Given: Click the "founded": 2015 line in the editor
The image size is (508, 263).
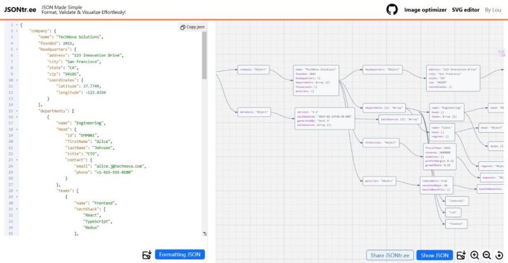Looking at the screenshot, I should [57, 43].
